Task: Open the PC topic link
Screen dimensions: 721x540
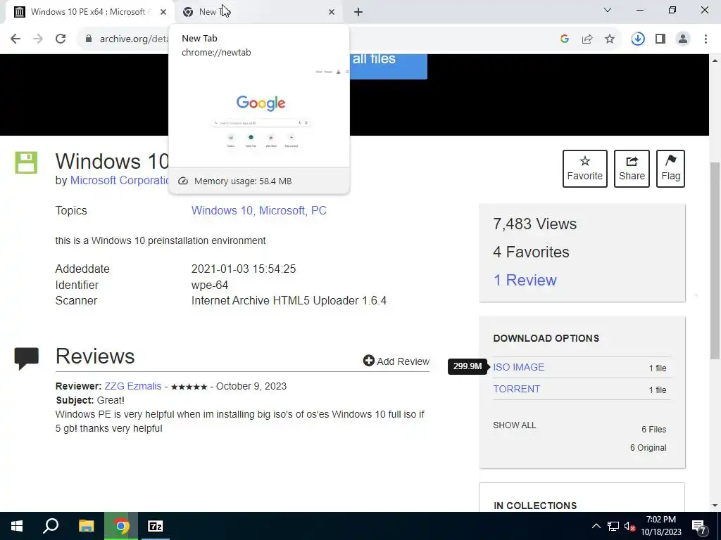Action: click(319, 210)
